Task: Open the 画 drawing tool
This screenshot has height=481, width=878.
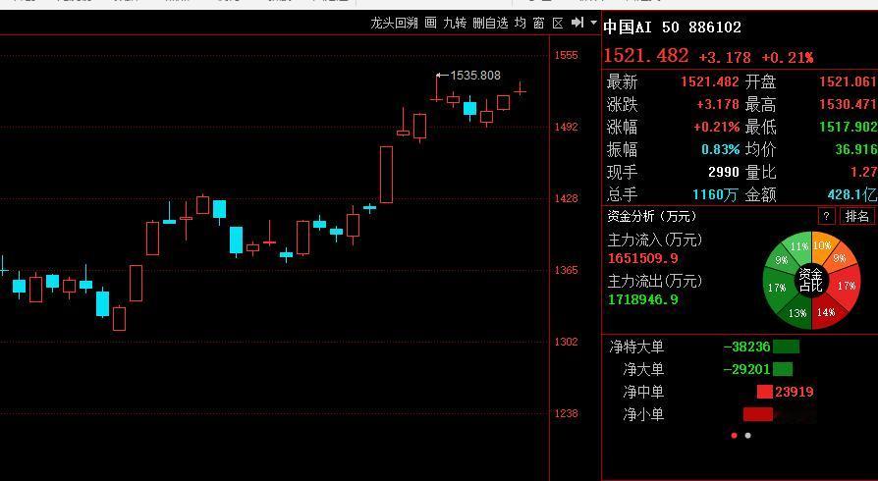Action: pyautogui.click(x=430, y=23)
